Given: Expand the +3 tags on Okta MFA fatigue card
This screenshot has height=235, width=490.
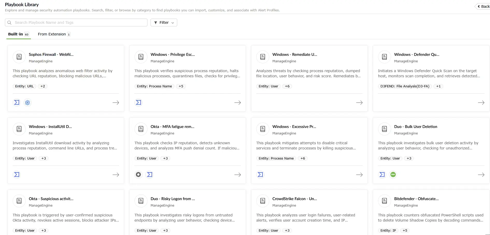Looking at the screenshot, I should [x=165, y=158].
